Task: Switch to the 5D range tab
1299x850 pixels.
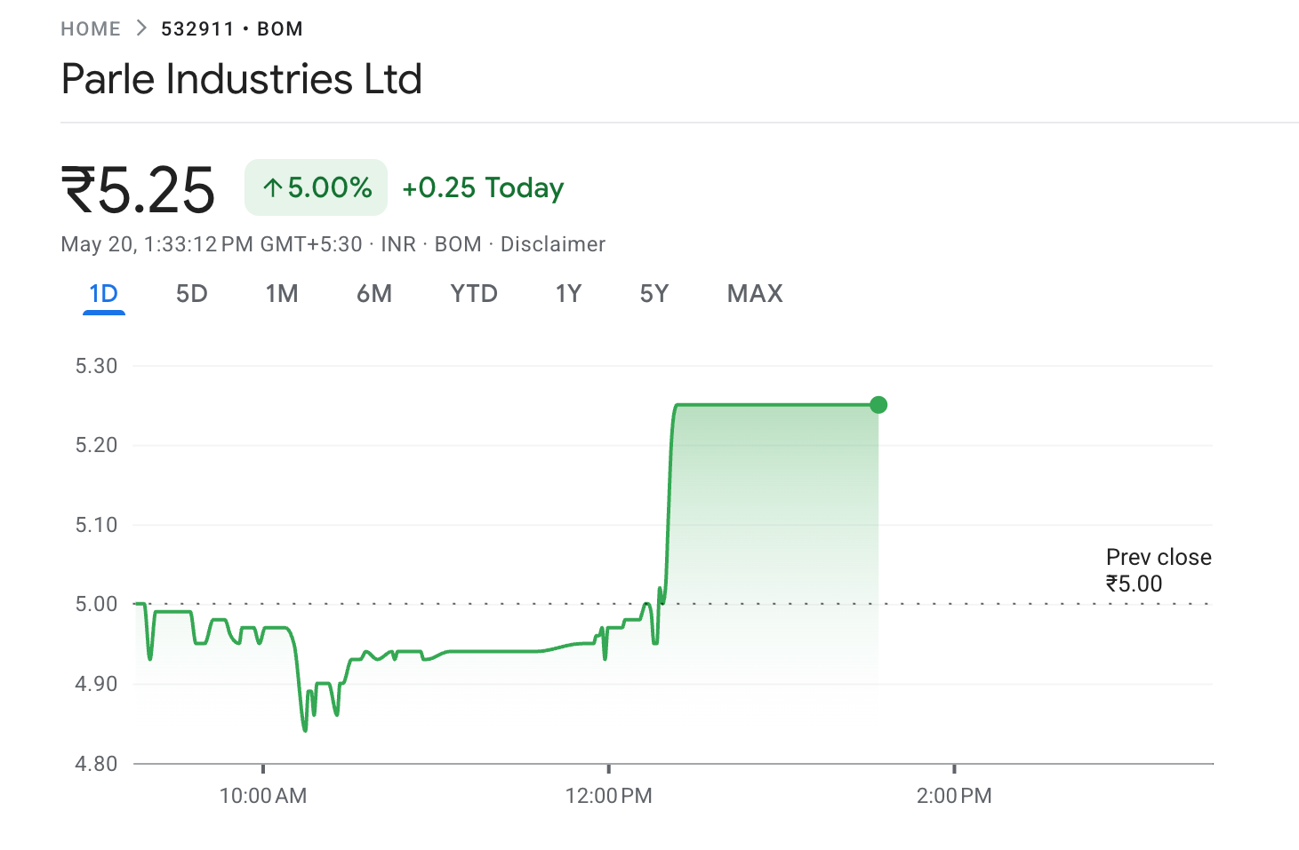Action: 192,294
